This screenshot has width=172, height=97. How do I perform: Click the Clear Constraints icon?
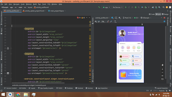pos(108,22)
